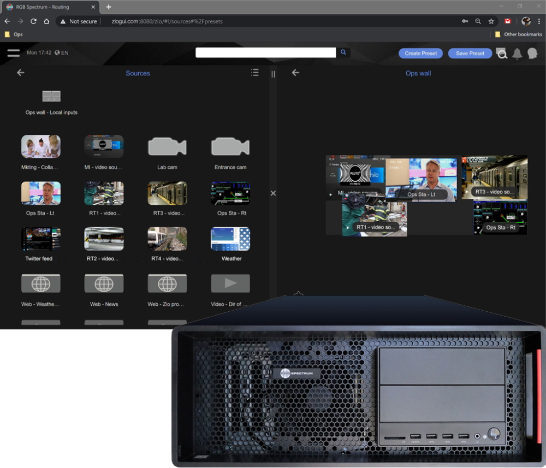Open the notifications bell
Viewport: 546px width, 468px height.
[x=517, y=53]
